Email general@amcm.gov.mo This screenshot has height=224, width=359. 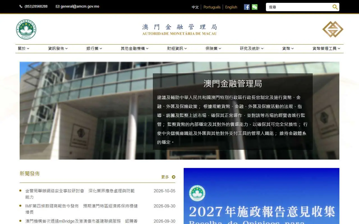(80, 6)
